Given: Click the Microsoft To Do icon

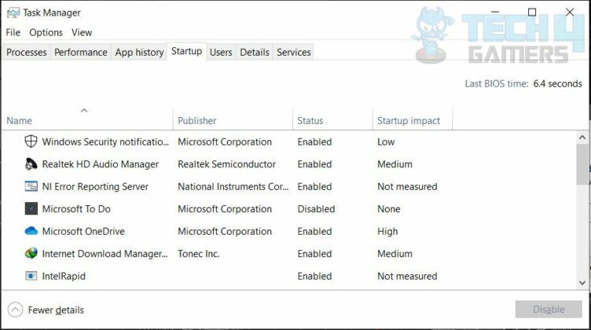Looking at the screenshot, I should coord(31,209).
